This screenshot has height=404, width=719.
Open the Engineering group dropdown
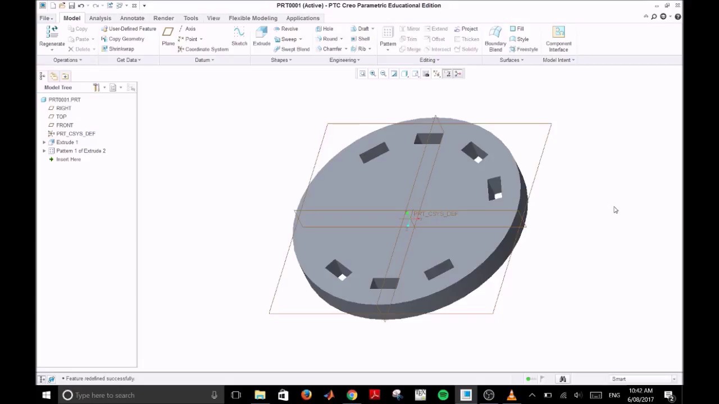pos(345,60)
